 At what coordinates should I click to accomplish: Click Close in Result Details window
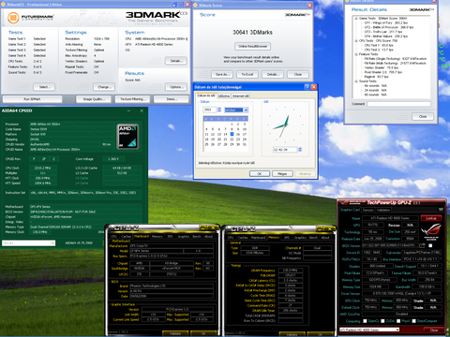coord(423,116)
